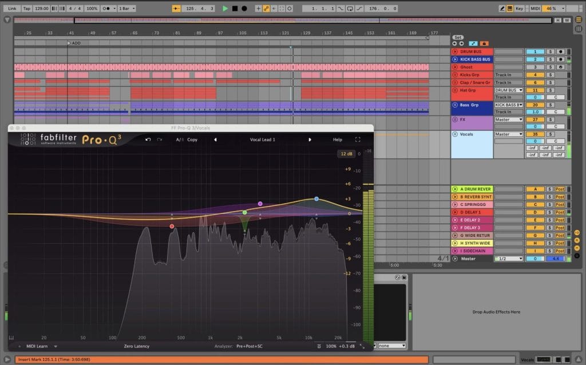Click the Tap tempo button
This screenshot has width=586, height=365.
[26, 9]
